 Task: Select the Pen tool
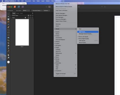(8, 27)
